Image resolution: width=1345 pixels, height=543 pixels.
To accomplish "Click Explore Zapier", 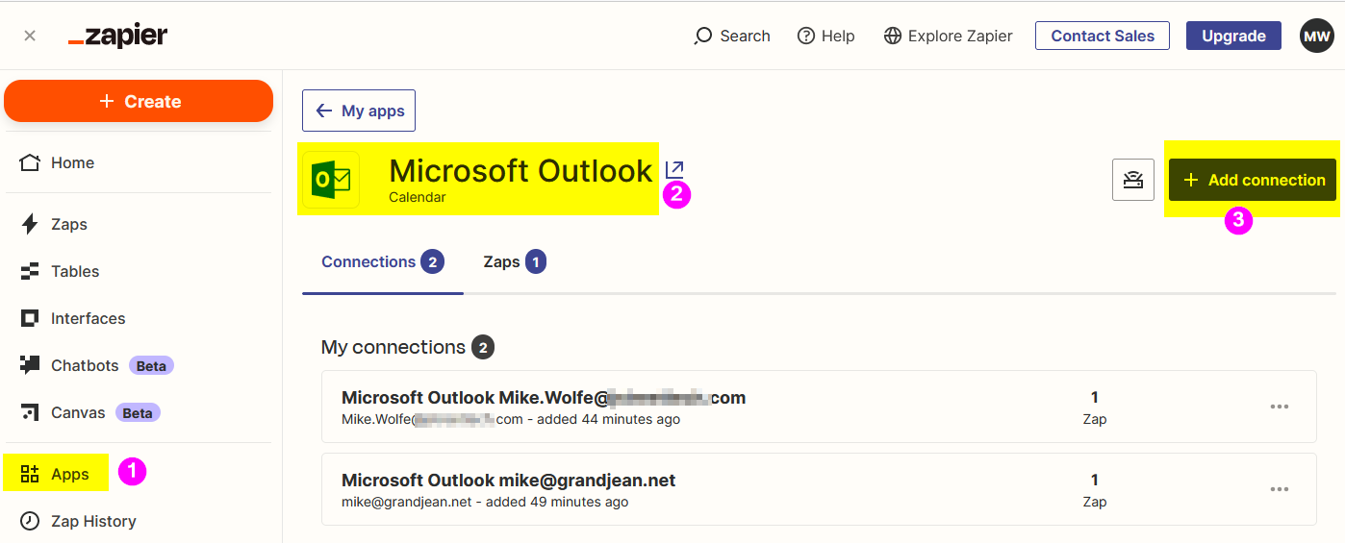I will (948, 36).
